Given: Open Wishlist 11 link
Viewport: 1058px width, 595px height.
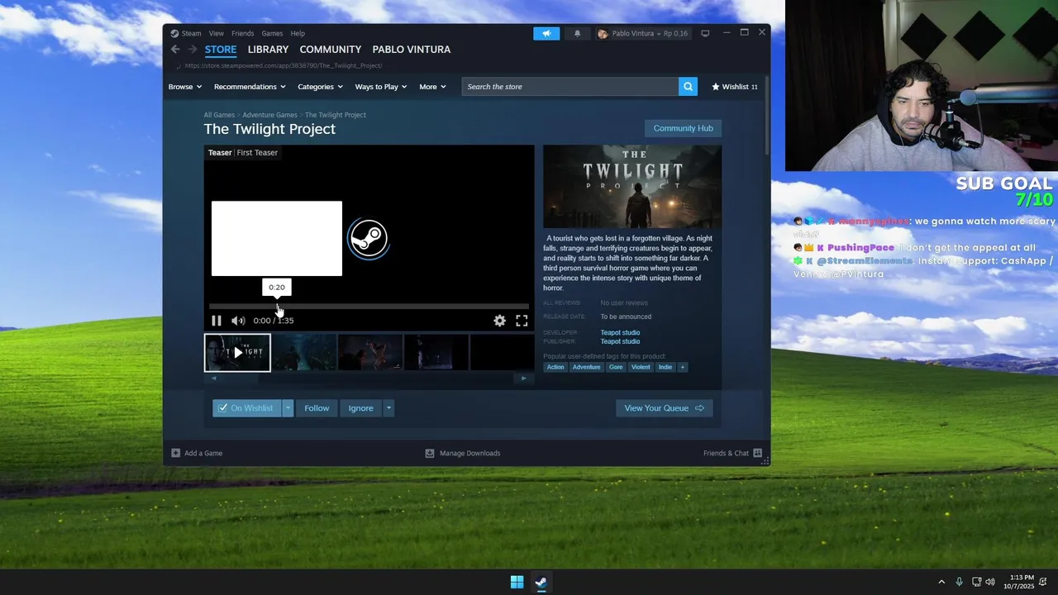Looking at the screenshot, I should pyautogui.click(x=735, y=87).
